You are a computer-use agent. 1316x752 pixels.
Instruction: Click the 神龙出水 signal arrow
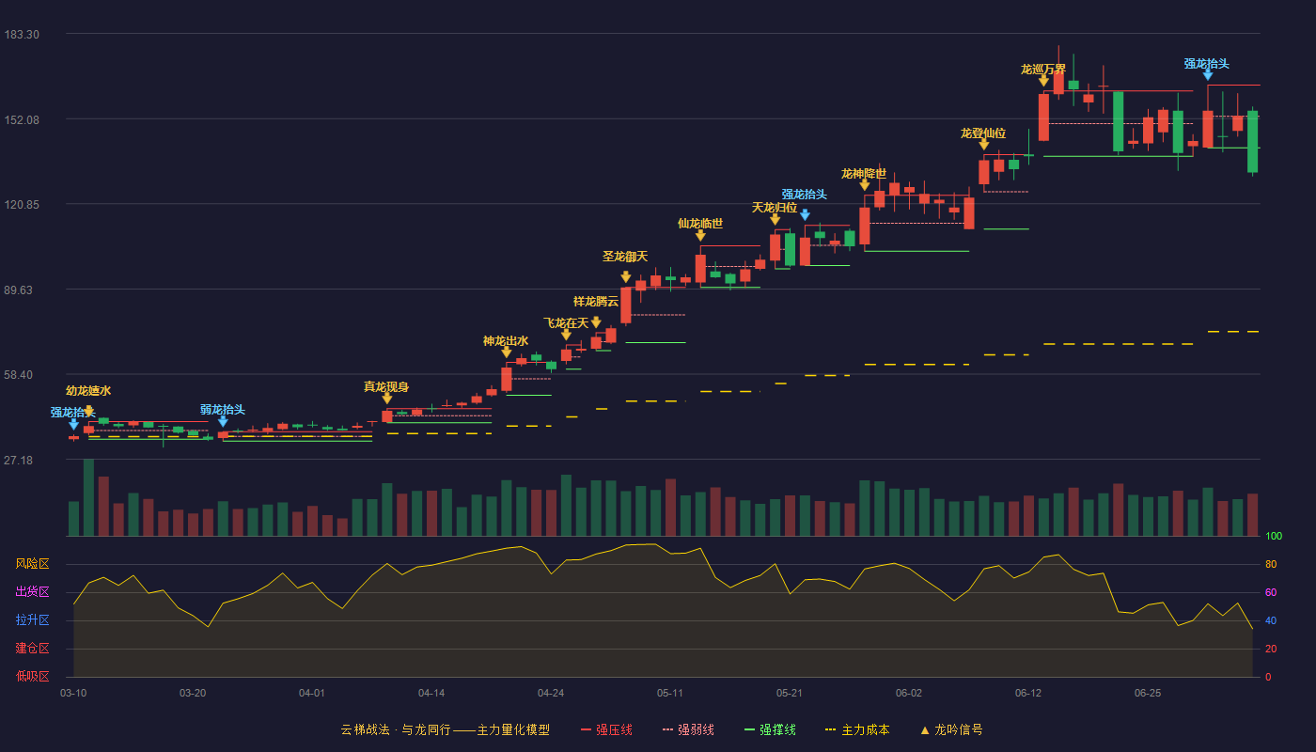coord(507,352)
